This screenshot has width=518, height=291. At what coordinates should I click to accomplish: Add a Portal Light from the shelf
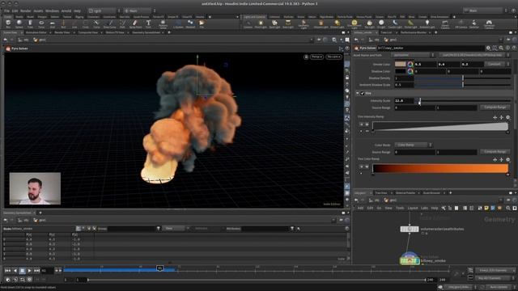coord(410,23)
